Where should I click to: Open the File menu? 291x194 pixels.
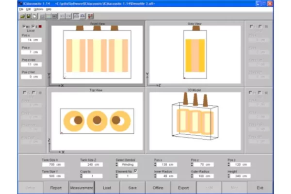(21, 9)
